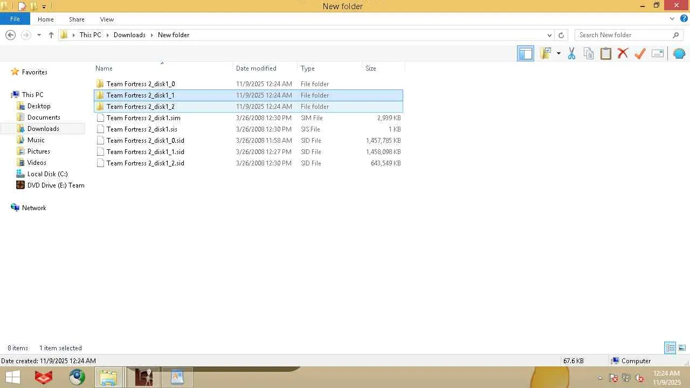Open the Customize Quick Access Toolbar dropdown
This screenshot has width=690, height=388.
pyautogui.click(x=44, y=7)
